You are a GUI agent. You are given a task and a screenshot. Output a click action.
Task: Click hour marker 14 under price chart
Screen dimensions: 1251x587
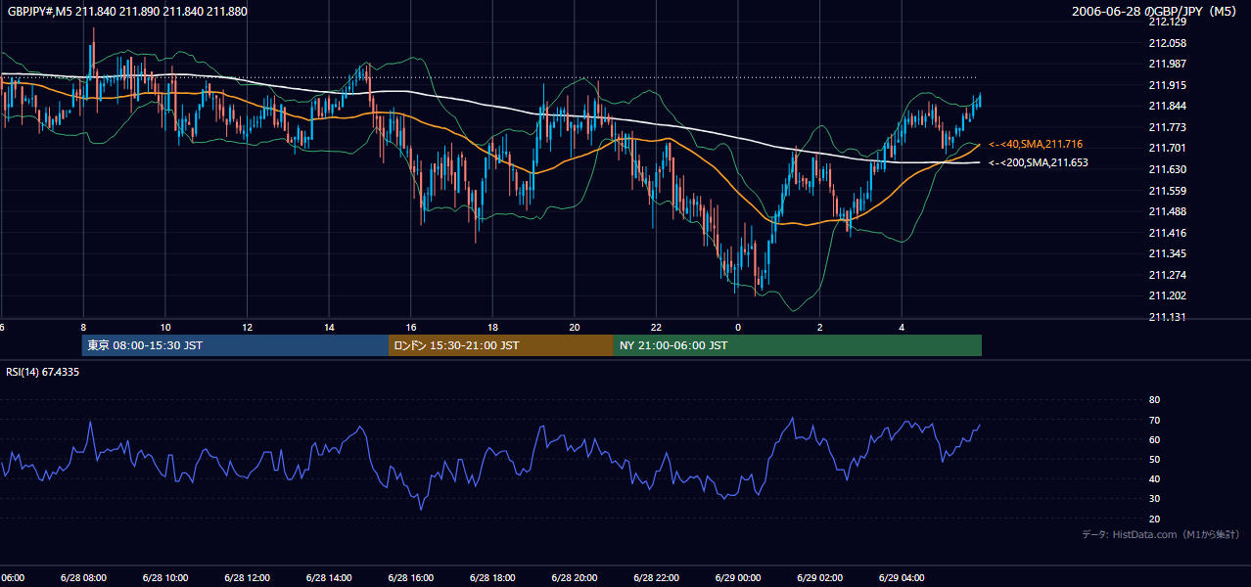point(329,327)
